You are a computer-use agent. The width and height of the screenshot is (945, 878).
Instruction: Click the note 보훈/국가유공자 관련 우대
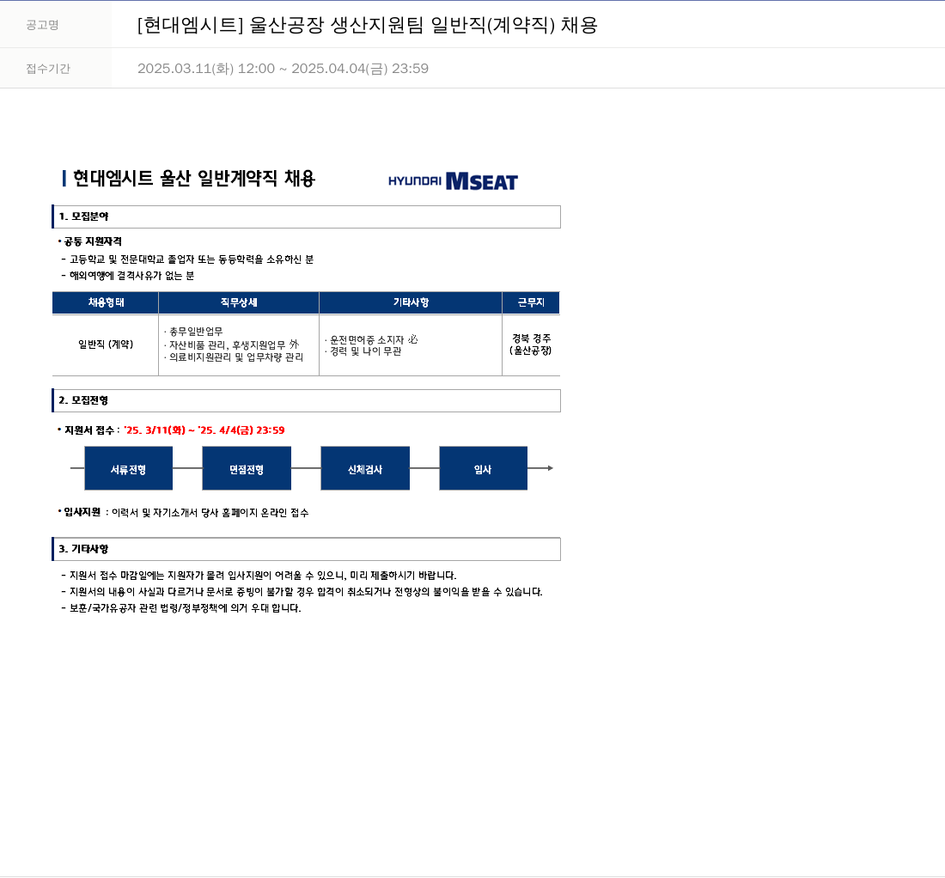click(x=181, y=608)
